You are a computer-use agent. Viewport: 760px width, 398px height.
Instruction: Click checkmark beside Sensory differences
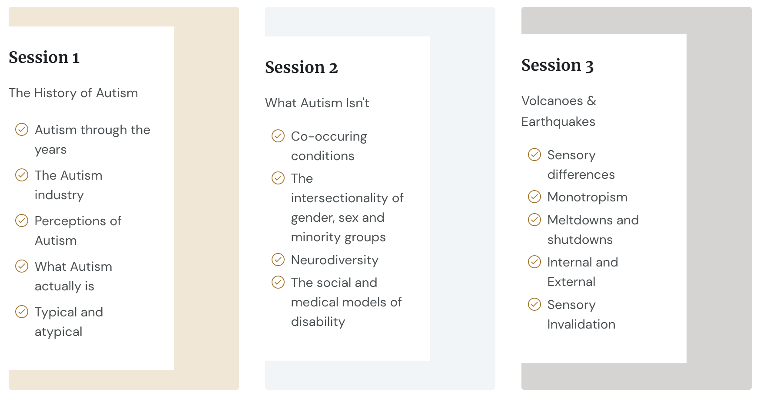coord(534,155)
